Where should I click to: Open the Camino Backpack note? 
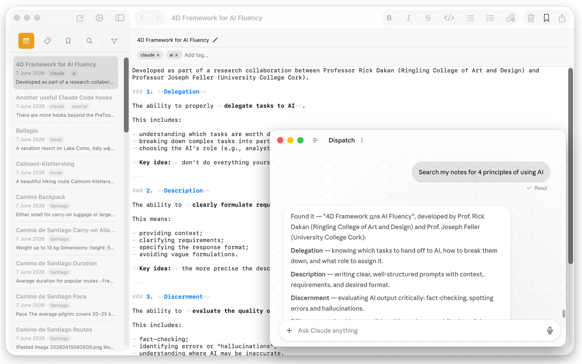65,206
